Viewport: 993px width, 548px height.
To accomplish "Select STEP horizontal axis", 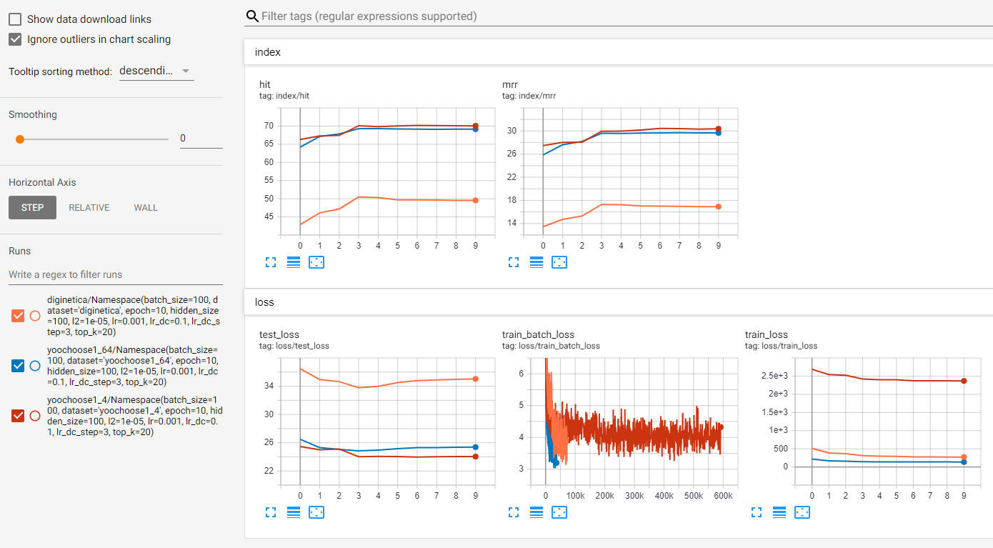I will (x=32, y=208).
